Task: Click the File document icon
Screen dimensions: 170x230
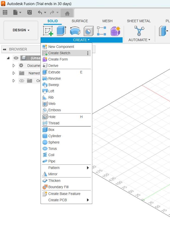Action: (x=15, y=12)
